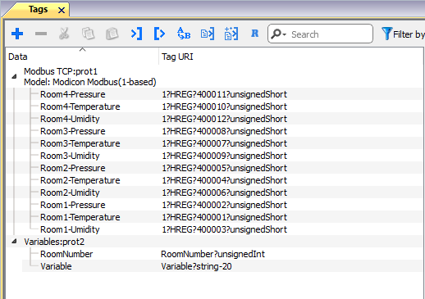Click the A-to-B rename tags icon
Image resolution: width=425 pixels, height=299 pixels.
(x=184, y=34)
